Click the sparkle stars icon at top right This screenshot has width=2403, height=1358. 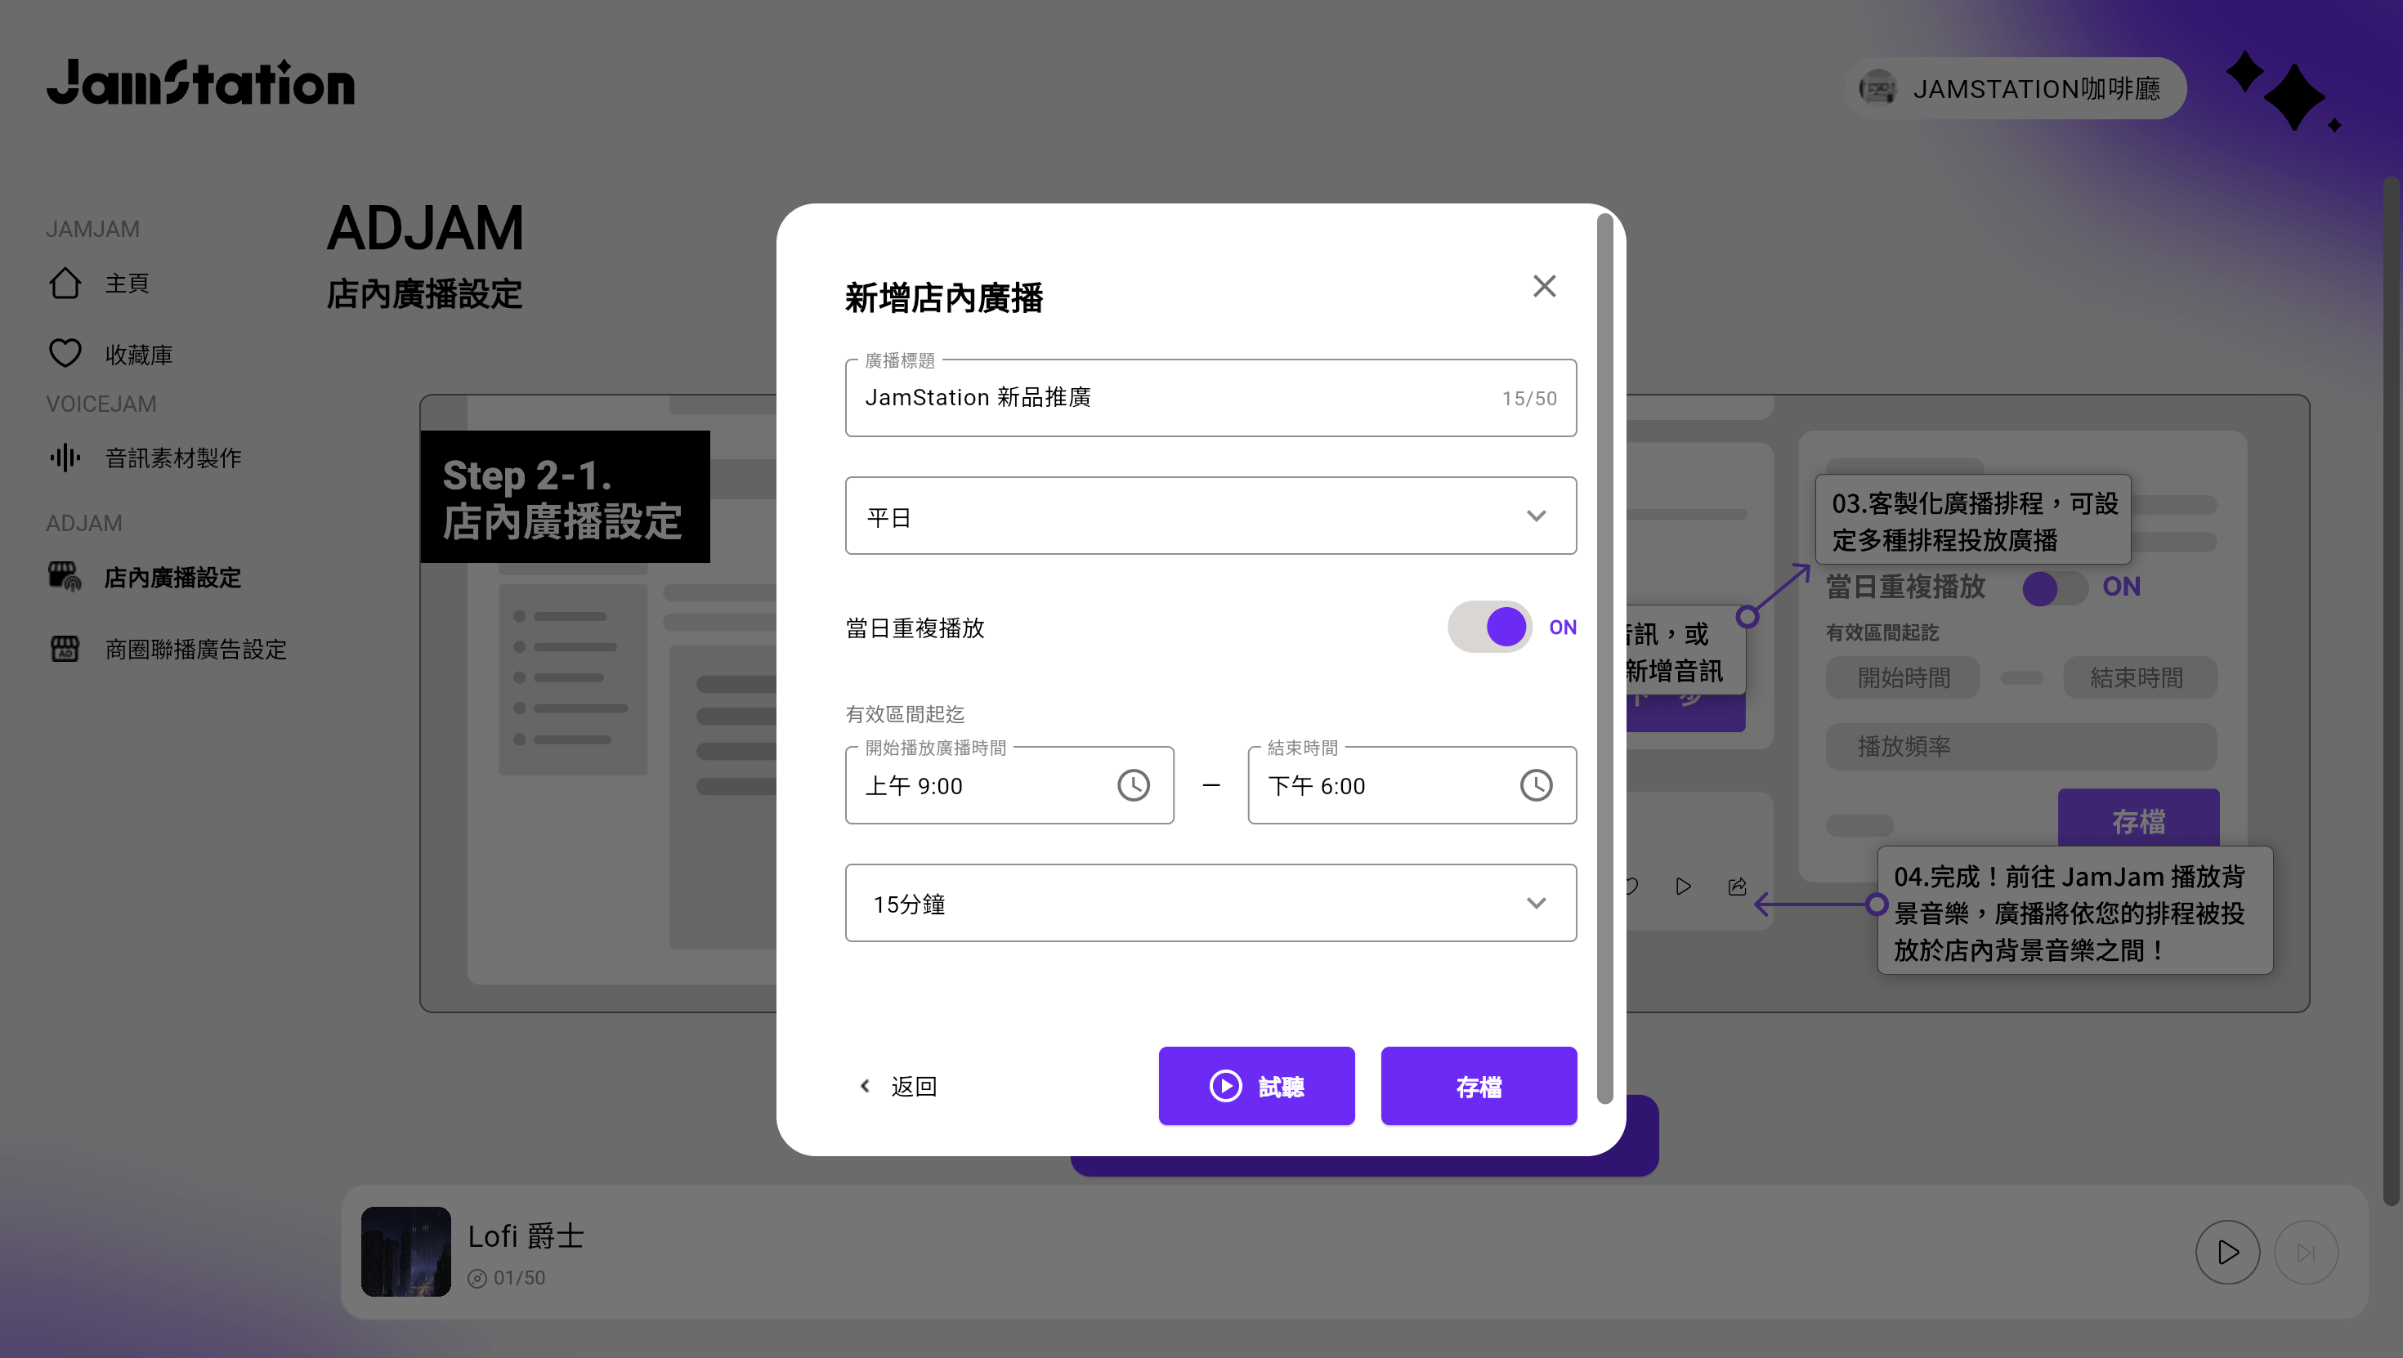click(x=2284, y=92)
